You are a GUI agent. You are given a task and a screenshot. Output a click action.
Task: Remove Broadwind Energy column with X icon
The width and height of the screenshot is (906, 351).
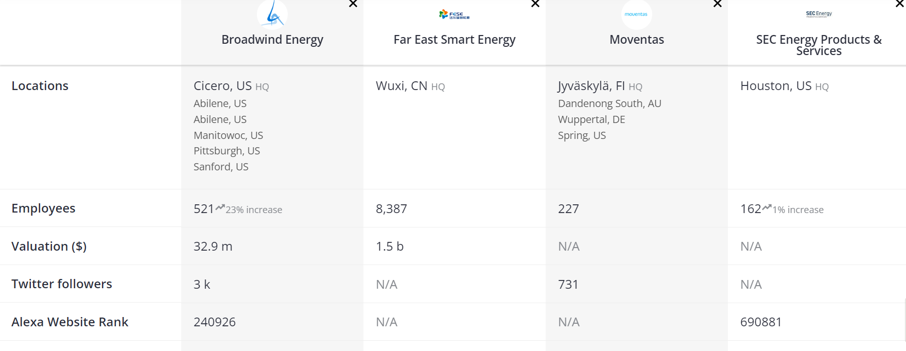(x=353, y=4)
